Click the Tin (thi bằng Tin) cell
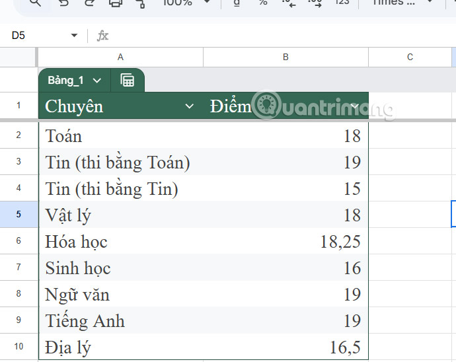 121,188
